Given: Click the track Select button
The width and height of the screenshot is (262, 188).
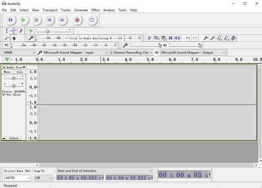Looking at the screenshot, I should [14, 138].
